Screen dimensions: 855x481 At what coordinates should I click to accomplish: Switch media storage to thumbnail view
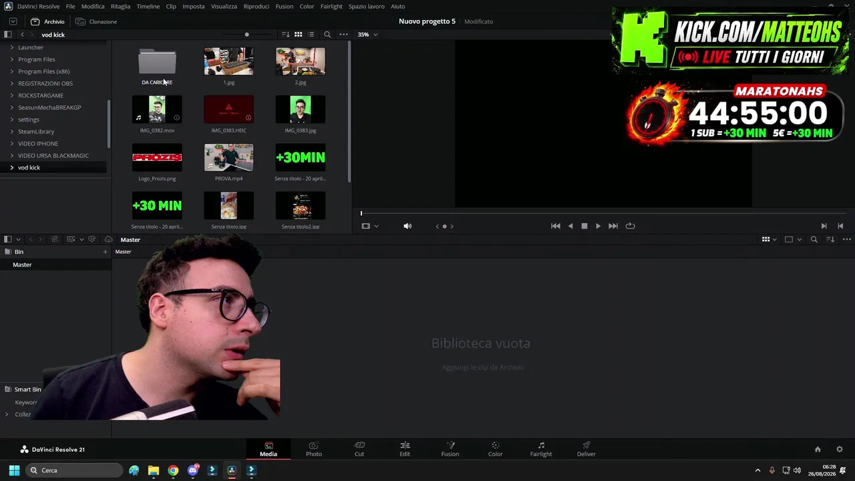(x=299, y=34)
